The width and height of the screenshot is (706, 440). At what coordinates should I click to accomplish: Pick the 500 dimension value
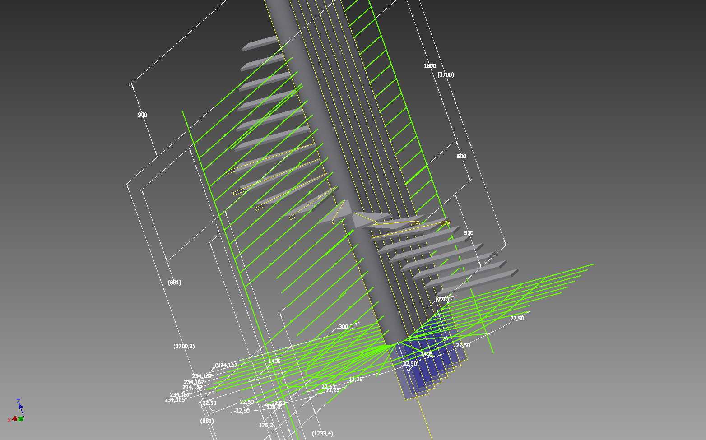[461, 157]
